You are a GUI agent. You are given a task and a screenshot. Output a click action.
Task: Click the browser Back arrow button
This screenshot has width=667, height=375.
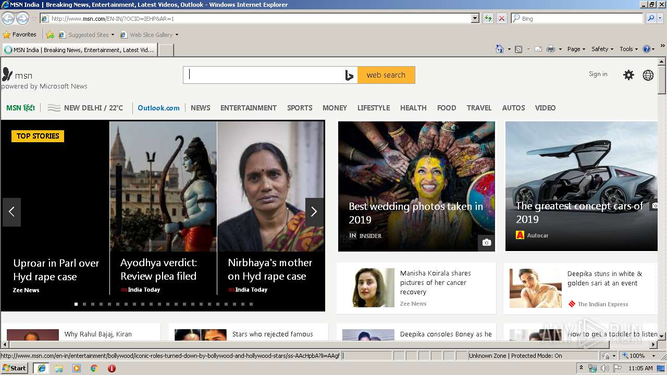[x=8, y=19]
